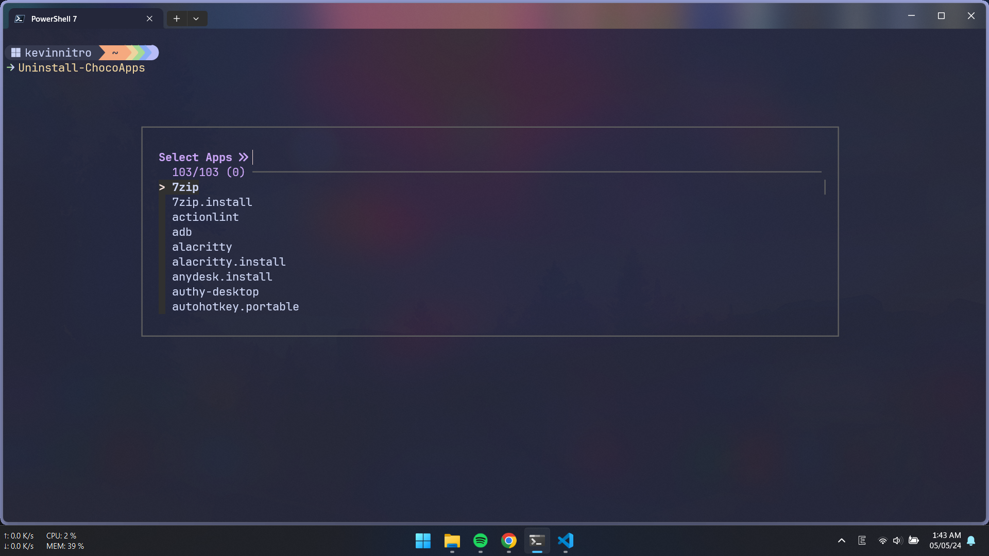Choose authy-desktop from the list
Image resolution: width=989 pixels, height=556 pixels.
[215, 292]
